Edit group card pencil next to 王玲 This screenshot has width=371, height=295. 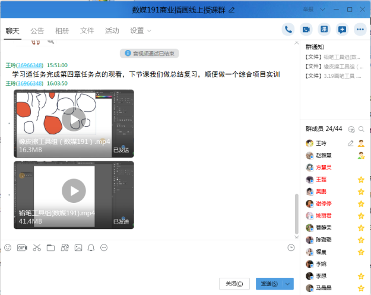[350, 143]
